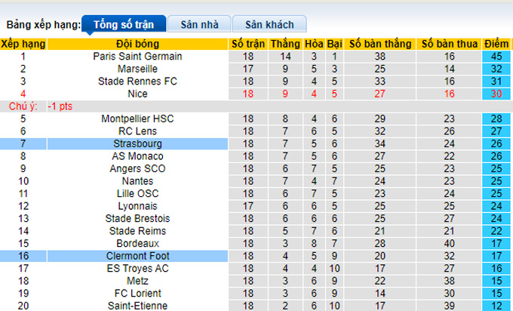This screenshot has width=513, height=311.
Task: Open the AS Monaco team link
Action: (x=138, y=156)
